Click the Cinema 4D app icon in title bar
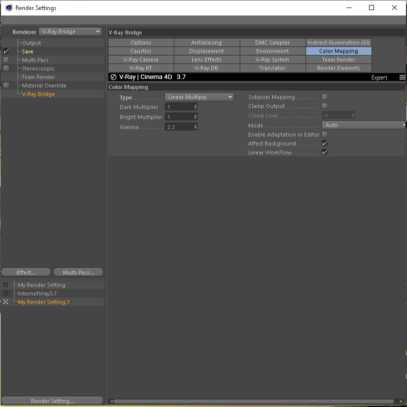This screenshot has height=407, width=407. [x=9, y=8]
